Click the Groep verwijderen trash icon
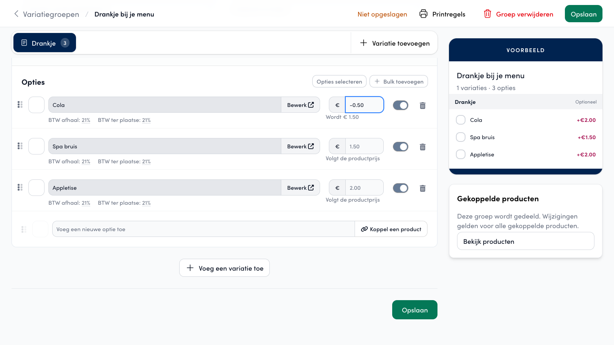614x345 pixels. 487,14
